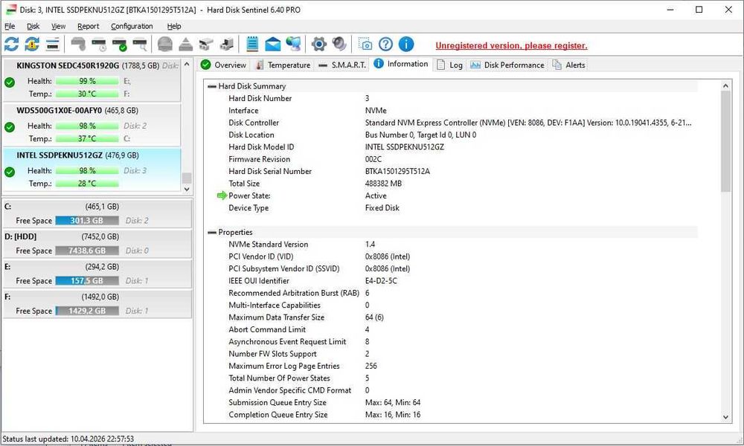Switch to the Log tab

(449, 65)
